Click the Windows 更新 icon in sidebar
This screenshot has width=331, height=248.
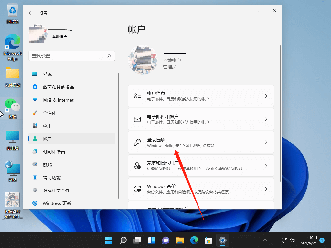(35, 203)
